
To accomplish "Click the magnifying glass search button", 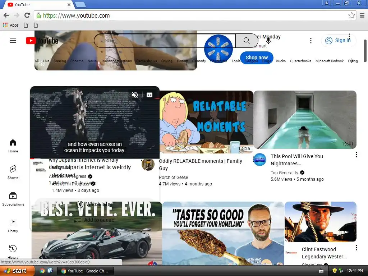I will [x=247, y=41].
